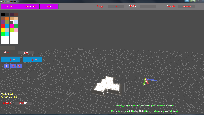Select the size 1 button
This screenshot has width=204, height=115.
click(7, 66)
